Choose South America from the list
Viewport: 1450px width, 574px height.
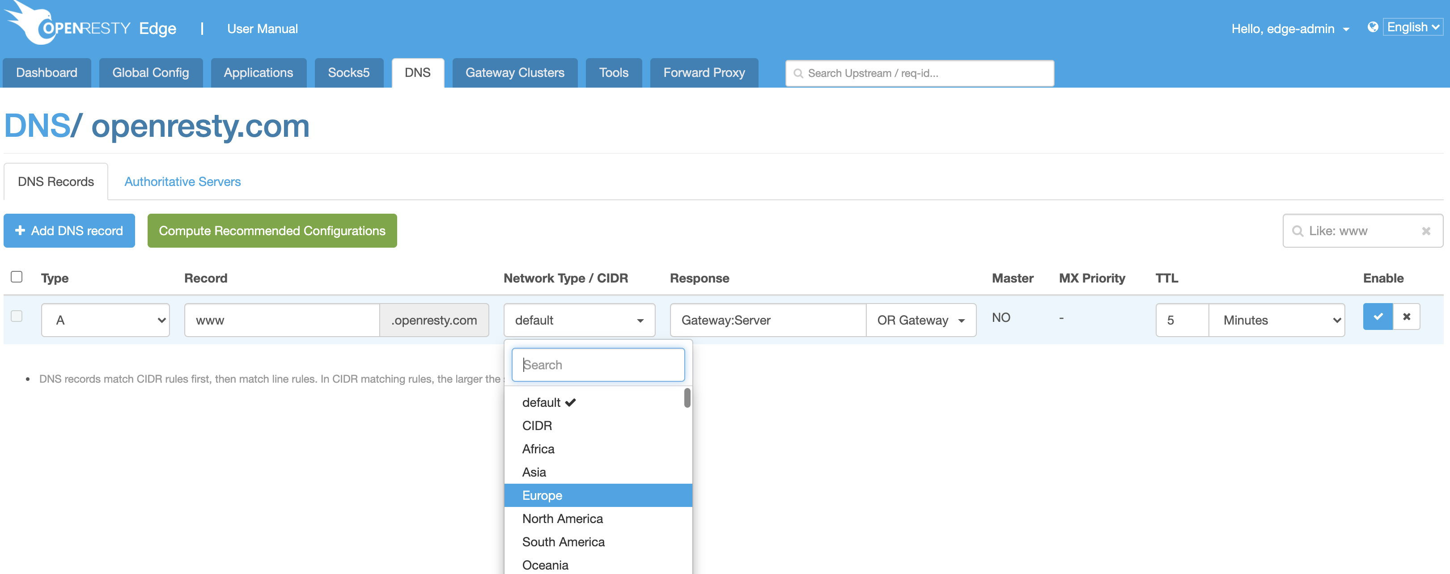tap(598, 542)
